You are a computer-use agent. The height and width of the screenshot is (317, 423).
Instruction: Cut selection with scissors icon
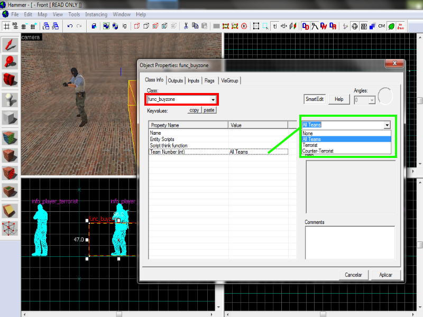[x=186, y=26]
